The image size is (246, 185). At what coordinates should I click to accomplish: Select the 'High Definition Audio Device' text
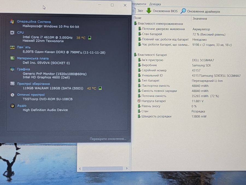tap(45, 110)
